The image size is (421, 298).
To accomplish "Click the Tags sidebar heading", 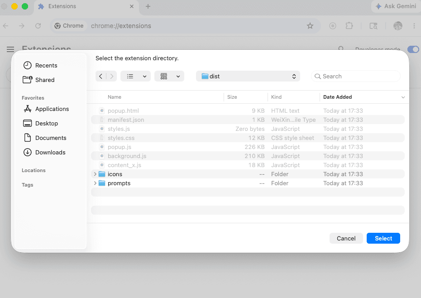I will 27,185.
